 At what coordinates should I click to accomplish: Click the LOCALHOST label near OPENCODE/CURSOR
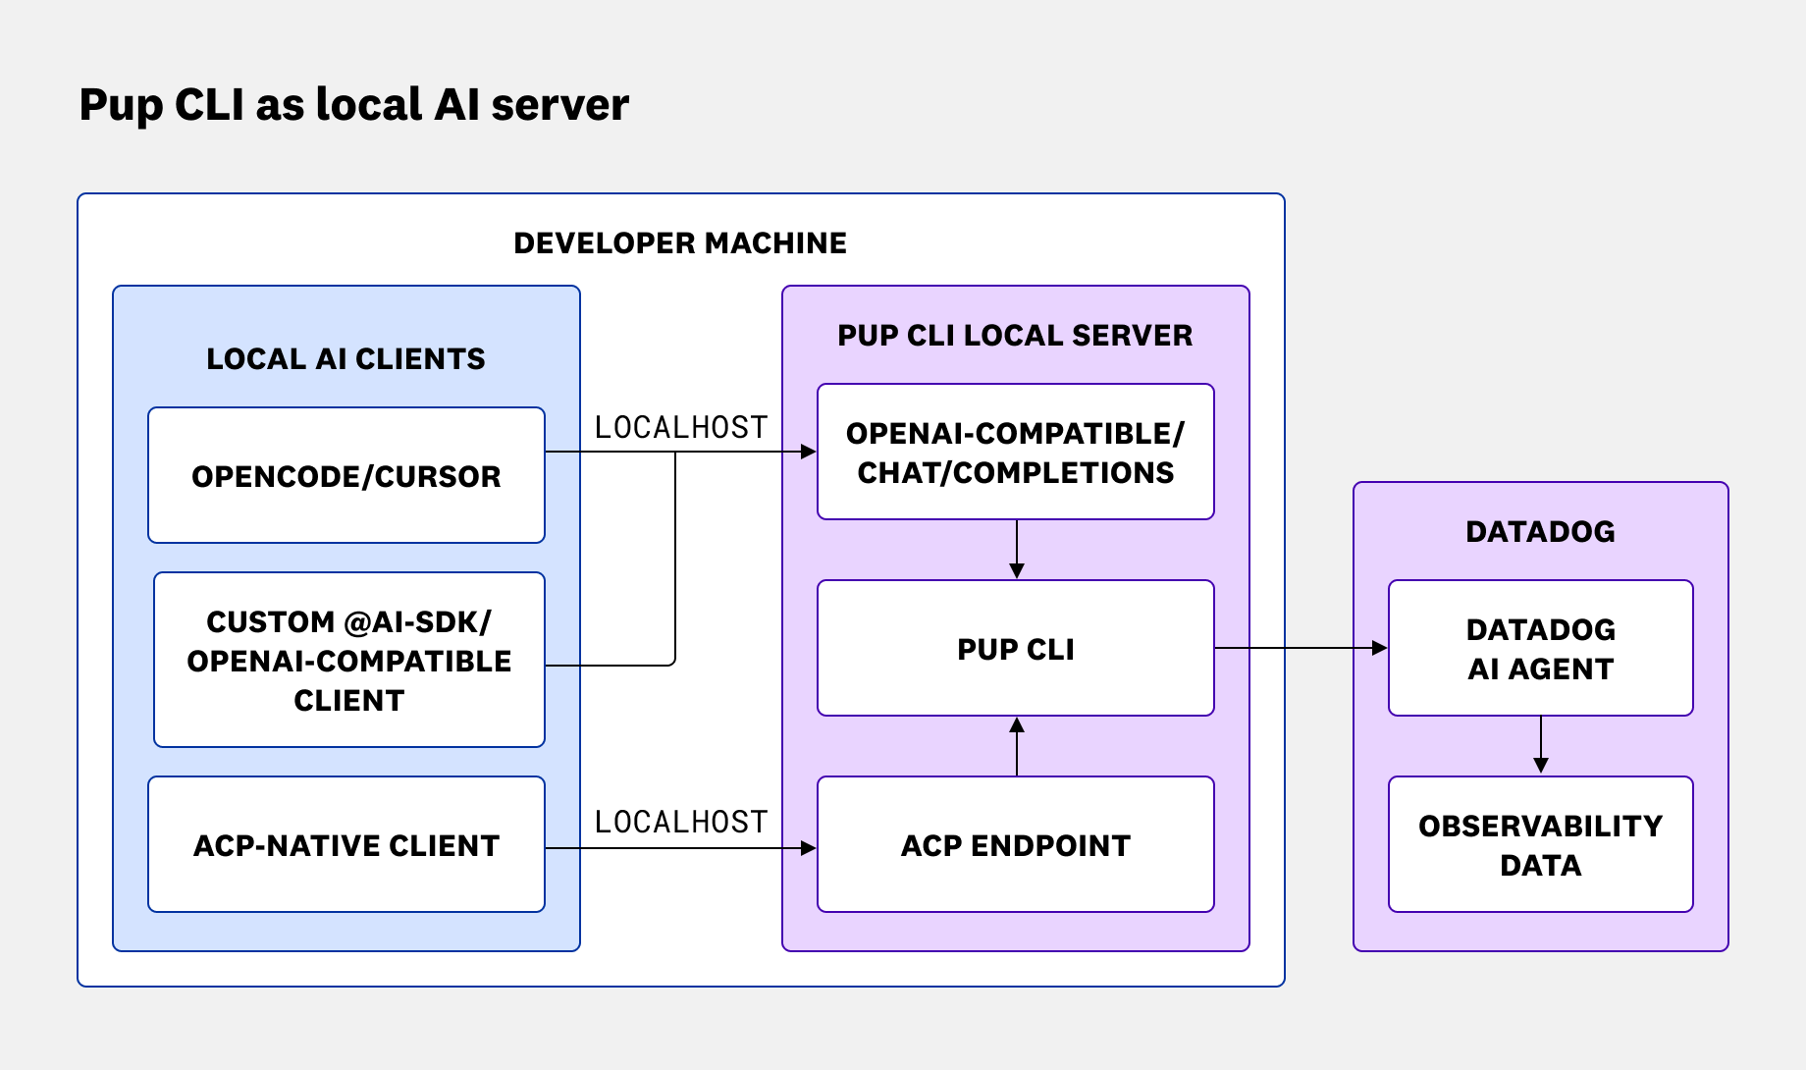coord(681,427)
